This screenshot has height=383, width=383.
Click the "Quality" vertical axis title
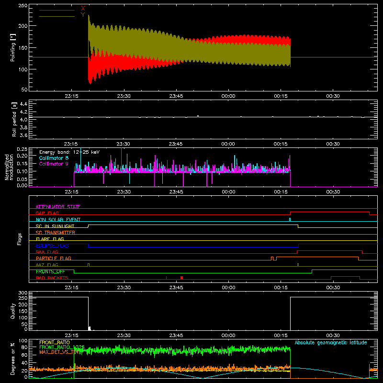[x=13, y=311]
